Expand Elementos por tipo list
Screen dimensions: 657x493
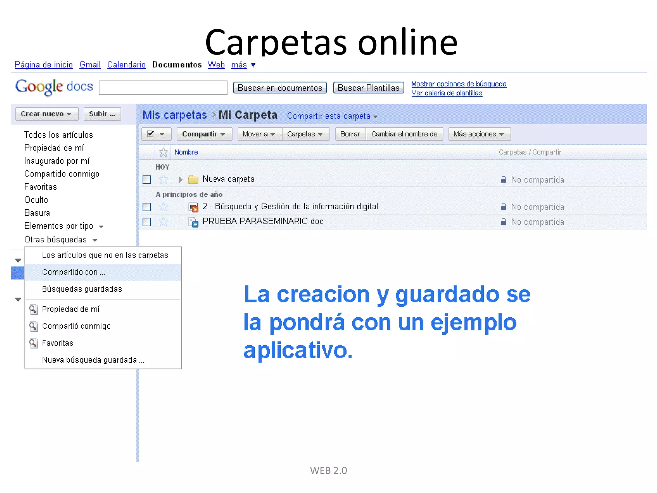tap(101, 227)
